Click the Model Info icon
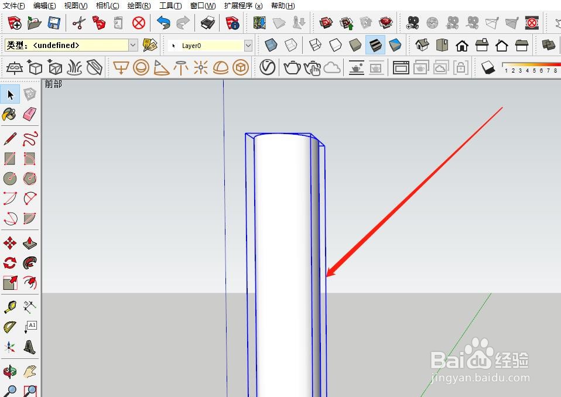The image size is (561, 397). click(232, 23)
